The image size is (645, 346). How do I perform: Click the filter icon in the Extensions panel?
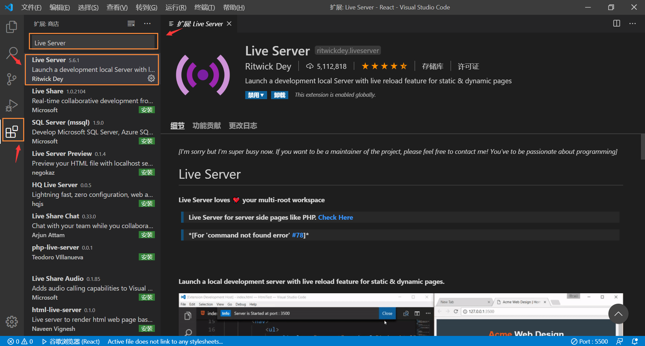click(x=131, y=24)
